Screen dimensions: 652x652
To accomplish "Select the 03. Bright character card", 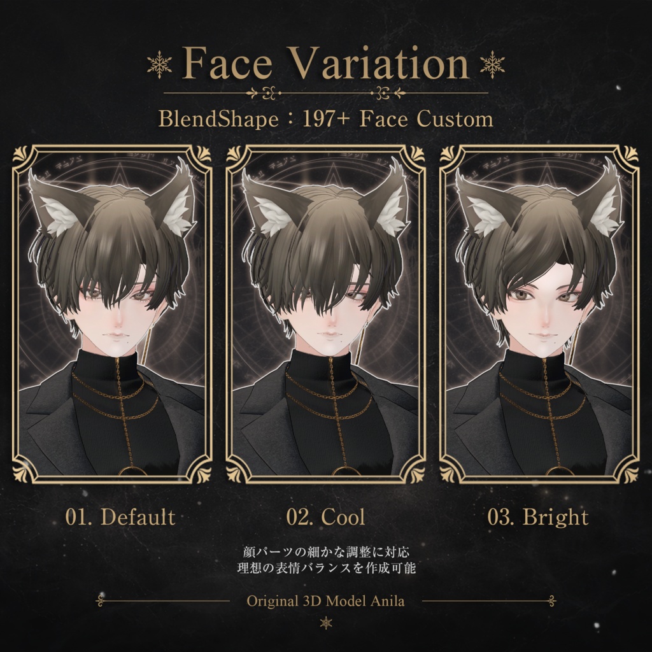I will [539, 315].
